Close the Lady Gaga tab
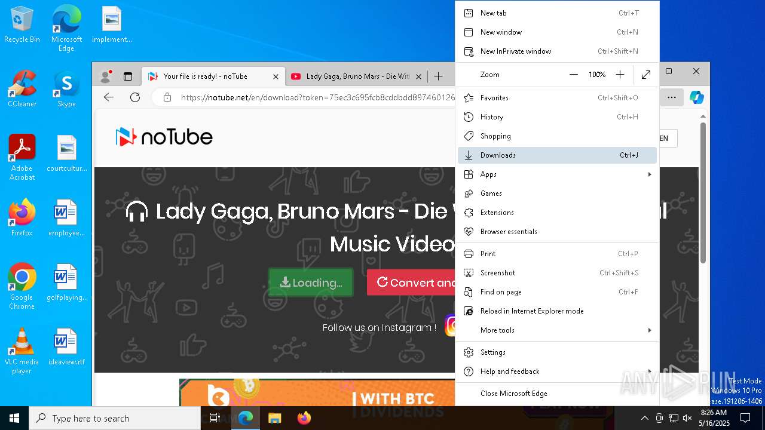This screenshot has width=765, height=430. coord(418,76)
